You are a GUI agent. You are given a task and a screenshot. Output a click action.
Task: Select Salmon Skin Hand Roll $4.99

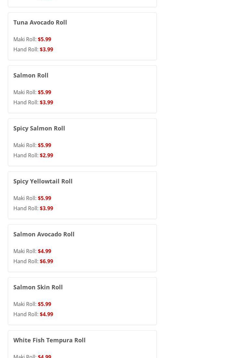click(46, 314)
